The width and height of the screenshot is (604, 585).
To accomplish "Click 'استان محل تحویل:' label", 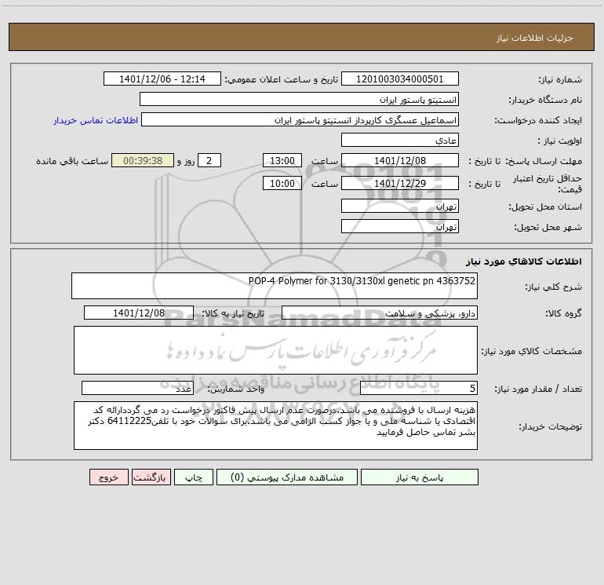I will (545, 207).
